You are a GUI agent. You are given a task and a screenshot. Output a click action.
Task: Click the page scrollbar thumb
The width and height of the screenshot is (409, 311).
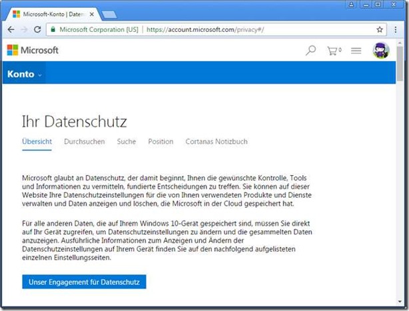coord(400,63)
